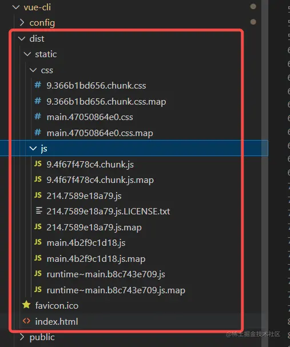The height and width of the screenshot is (347, 290).
Task: Select the highlighted js folder name
Action: coord(44,149)
